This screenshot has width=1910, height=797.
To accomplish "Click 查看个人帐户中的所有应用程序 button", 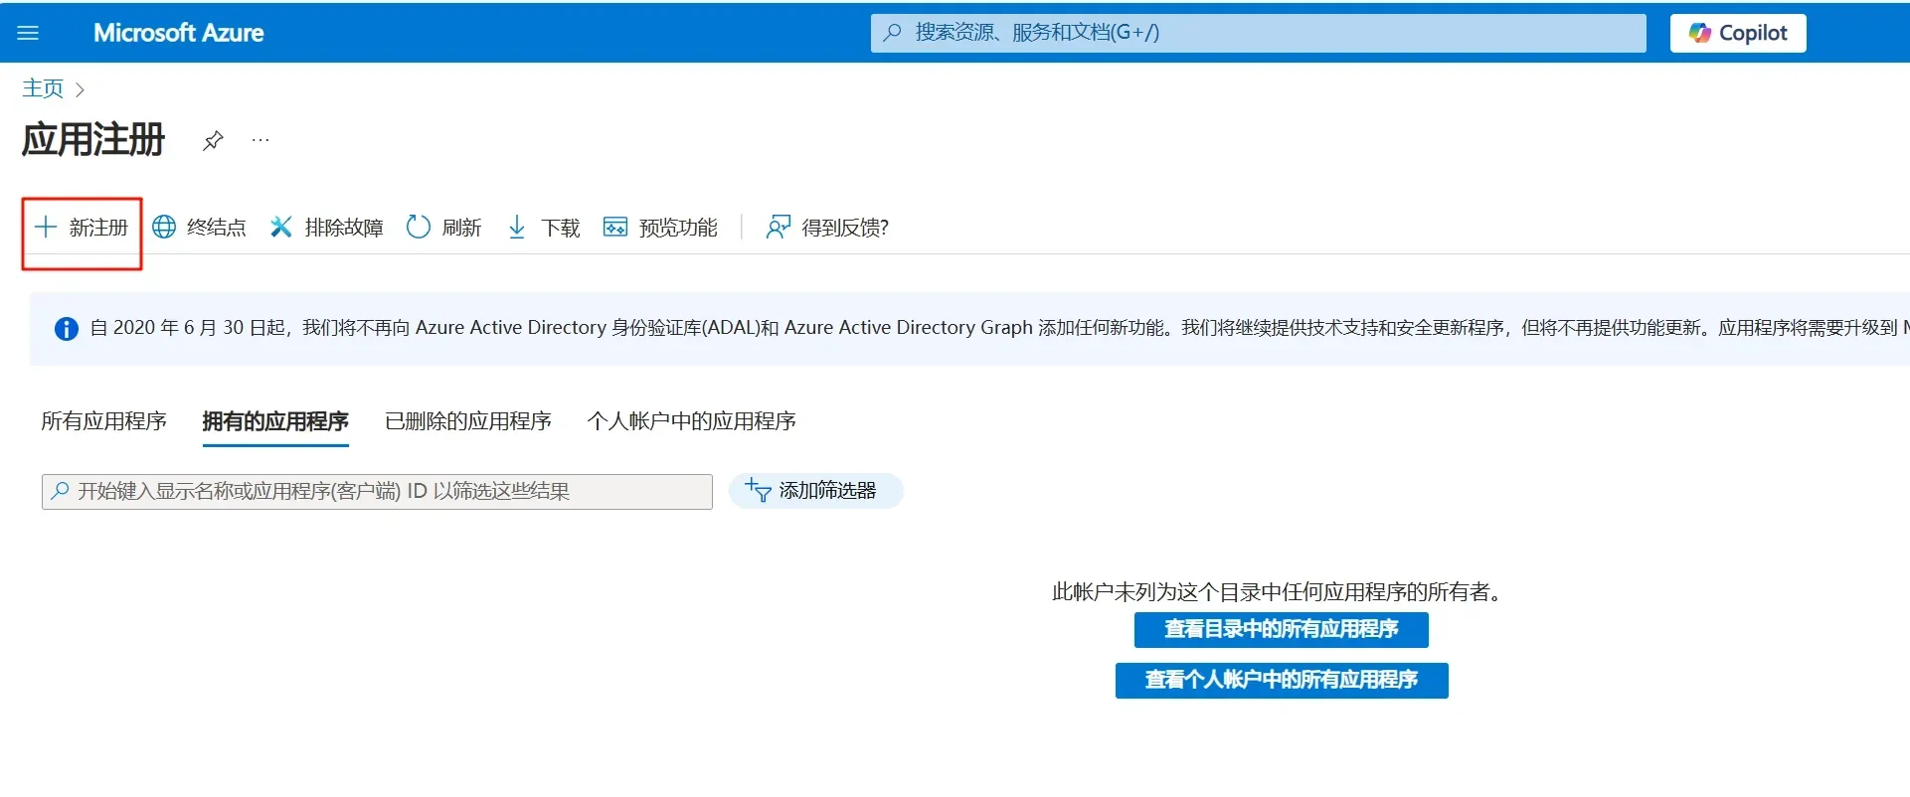I will (1282, 681).
